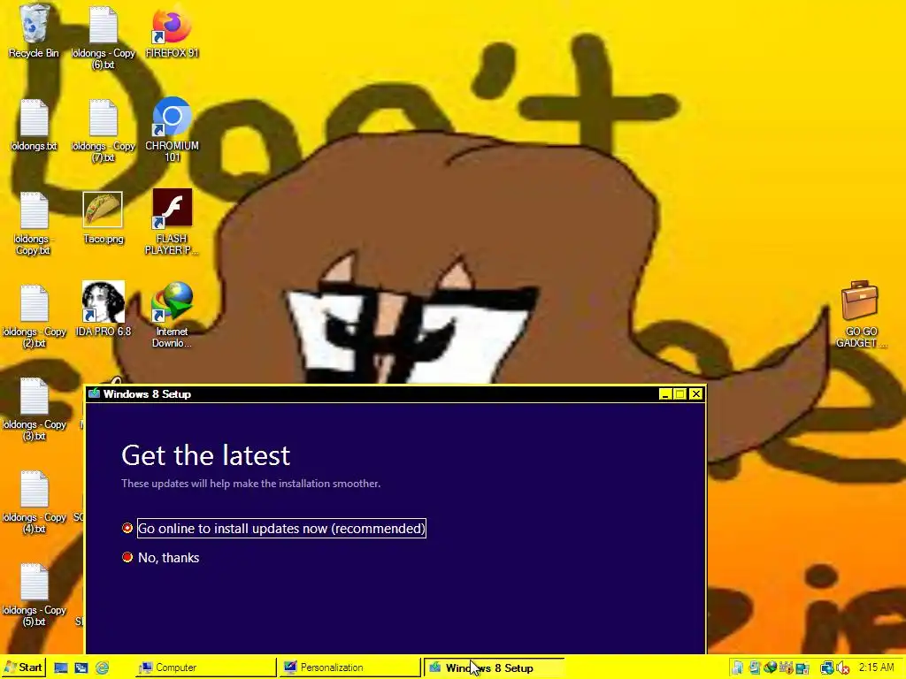
Task: Click the taskbar clock showing 2:15 AM
Action: point(876,668)
